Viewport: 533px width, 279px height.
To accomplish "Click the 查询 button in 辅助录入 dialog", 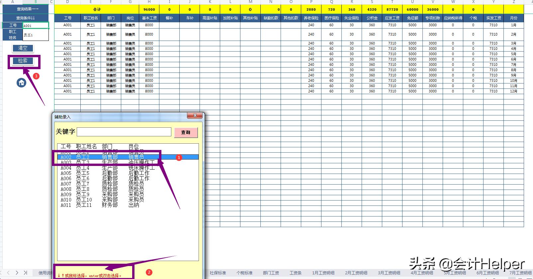I will coord(186,132).
